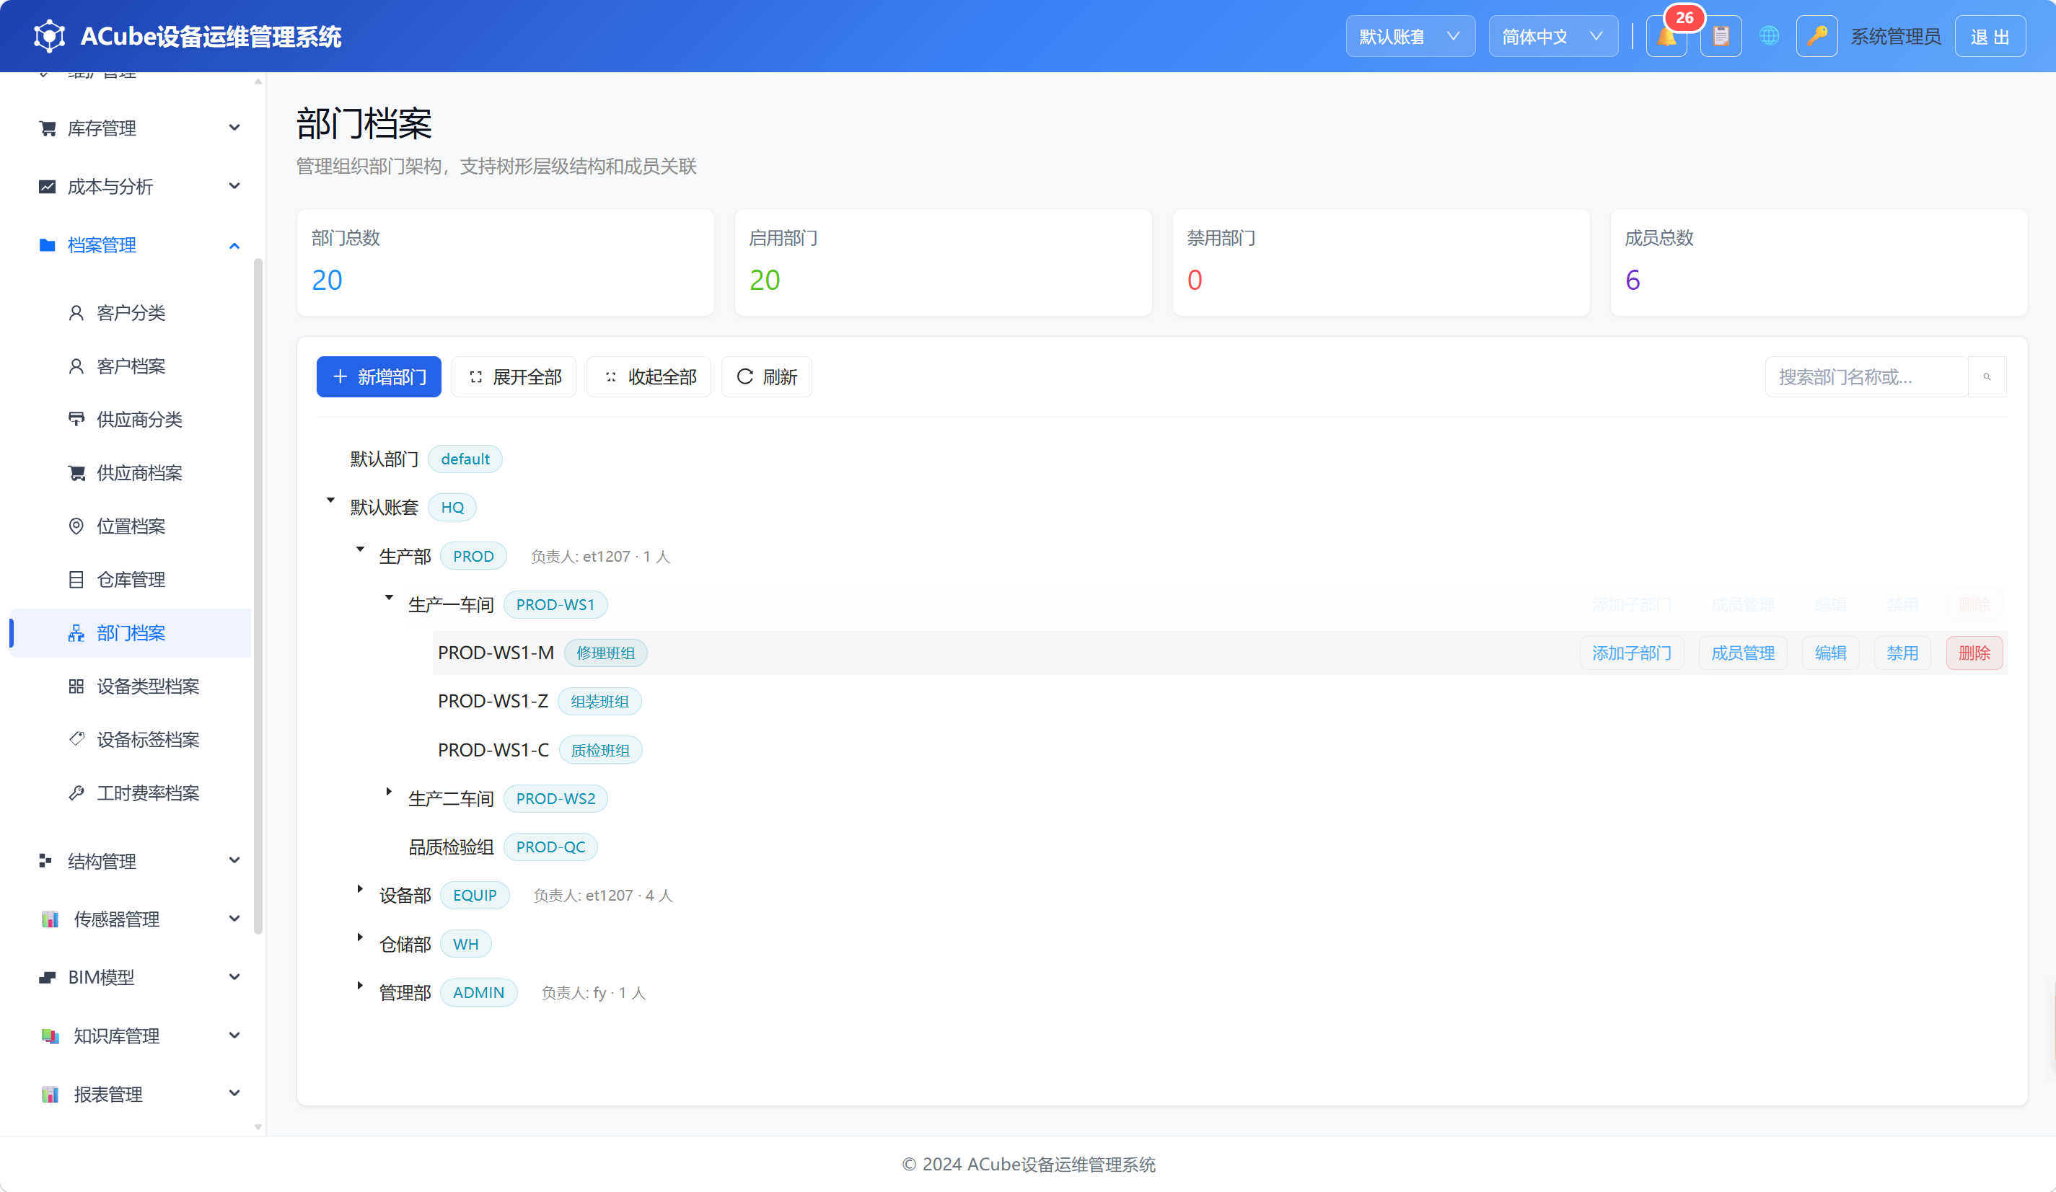
Task: Expand 传感器管理 menu
Action: pos(131,919)
